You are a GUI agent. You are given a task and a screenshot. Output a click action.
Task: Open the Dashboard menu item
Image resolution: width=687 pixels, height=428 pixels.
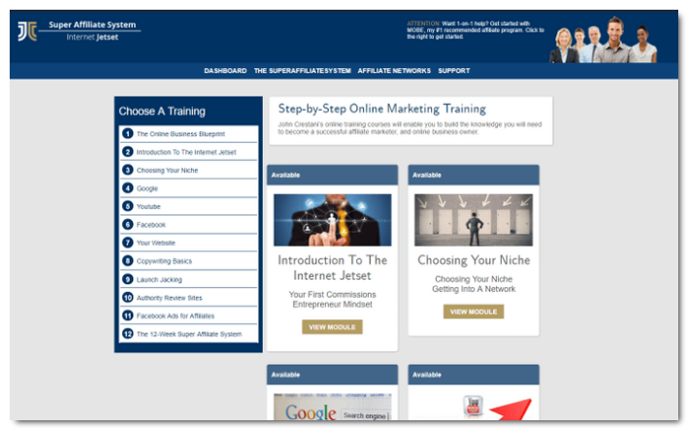tap(225, 71)
